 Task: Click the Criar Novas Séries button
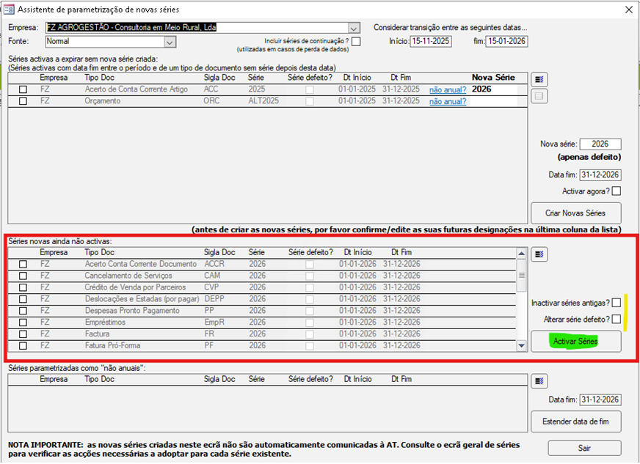click(575, 213)
